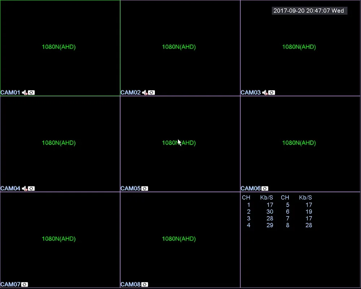Select the CAM04 channel label

[10, 189]
